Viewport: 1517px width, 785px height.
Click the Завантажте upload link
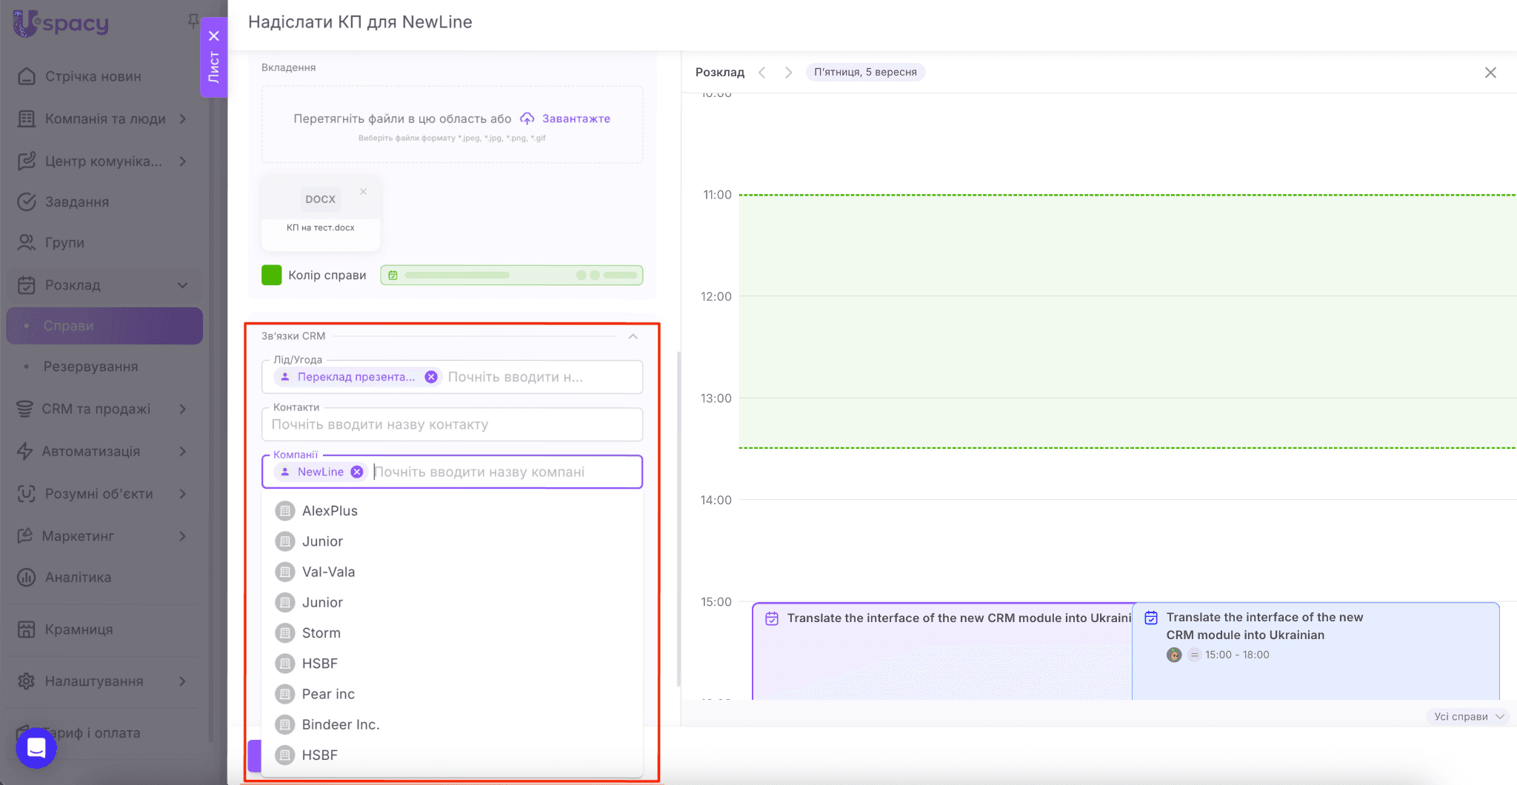pyautogui.click(x=576, y=118)
